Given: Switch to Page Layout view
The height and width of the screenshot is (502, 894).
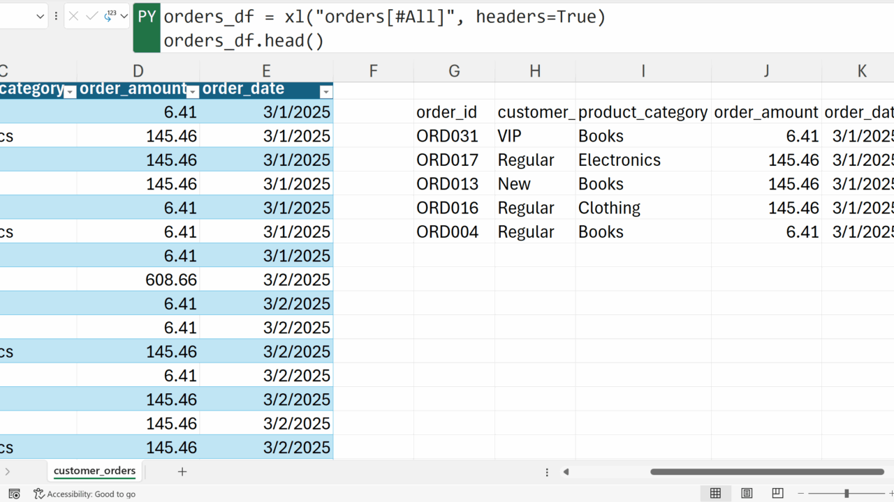Looking at the screenshot, I should (x=747, y=494).
